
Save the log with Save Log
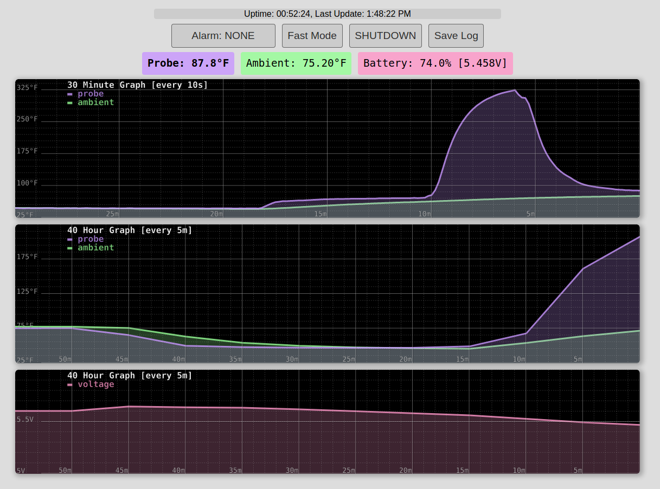[x=456, y=35]
